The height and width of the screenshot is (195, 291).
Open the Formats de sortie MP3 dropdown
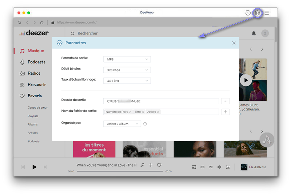click(x=127, y=59)
